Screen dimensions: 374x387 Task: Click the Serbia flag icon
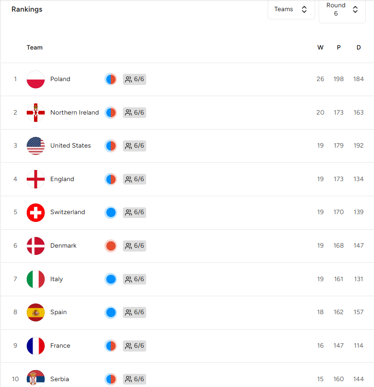35,379
